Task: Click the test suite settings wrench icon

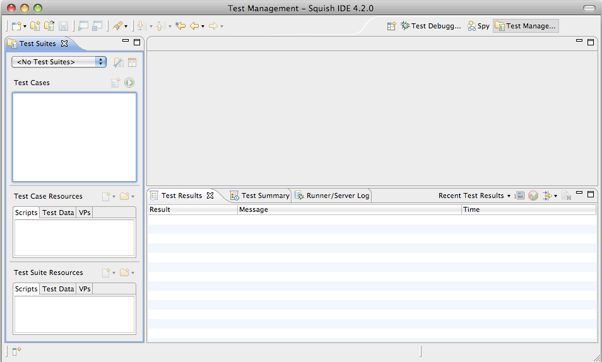Action: click(x=118, y=62)
